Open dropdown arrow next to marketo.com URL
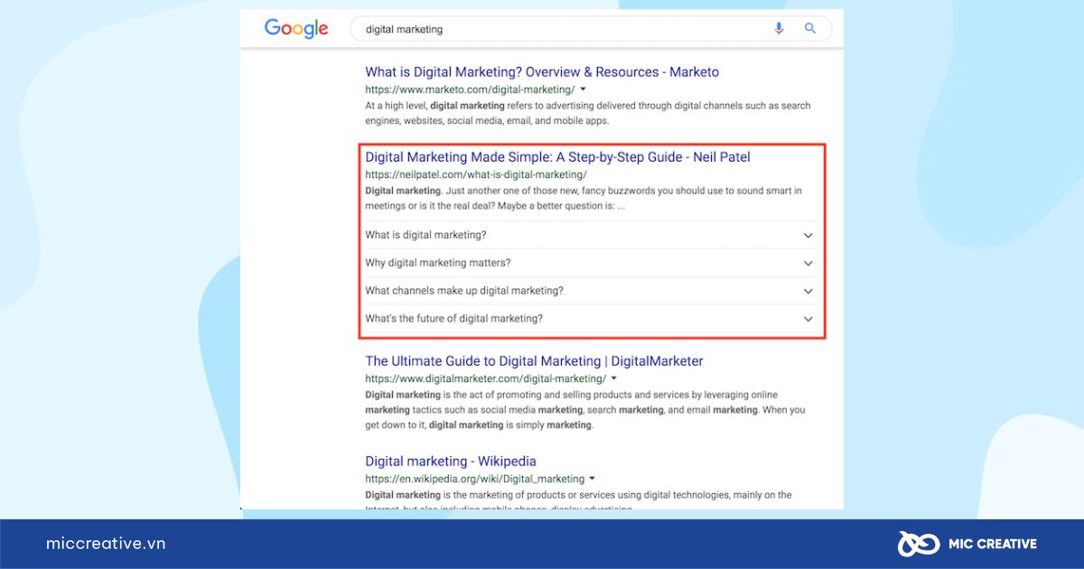Viewport: 1084px width, 569px height. 583,89
